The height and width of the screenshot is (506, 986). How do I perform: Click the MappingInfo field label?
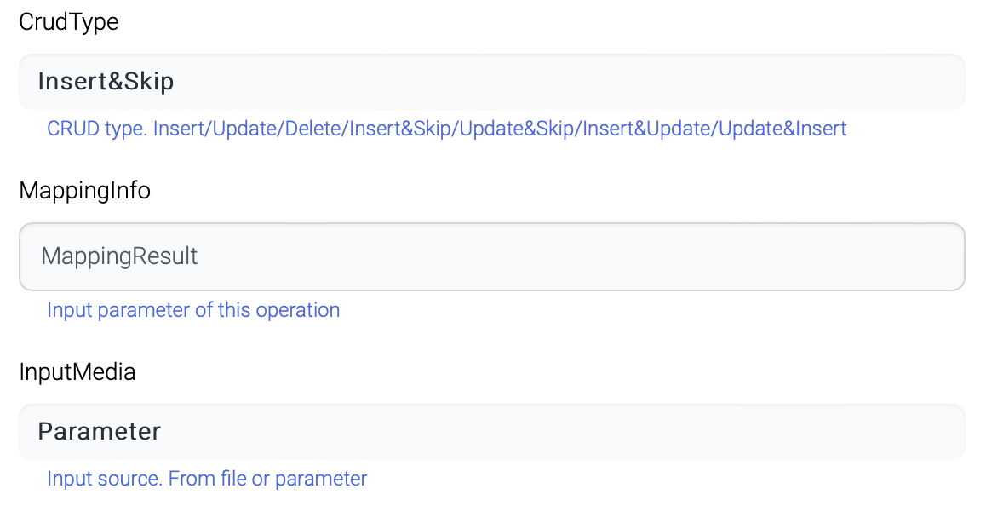coord(85,191)
